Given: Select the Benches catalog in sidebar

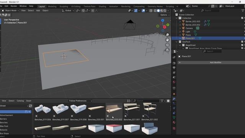Looking at the screenshot, I should pos(4,123).
